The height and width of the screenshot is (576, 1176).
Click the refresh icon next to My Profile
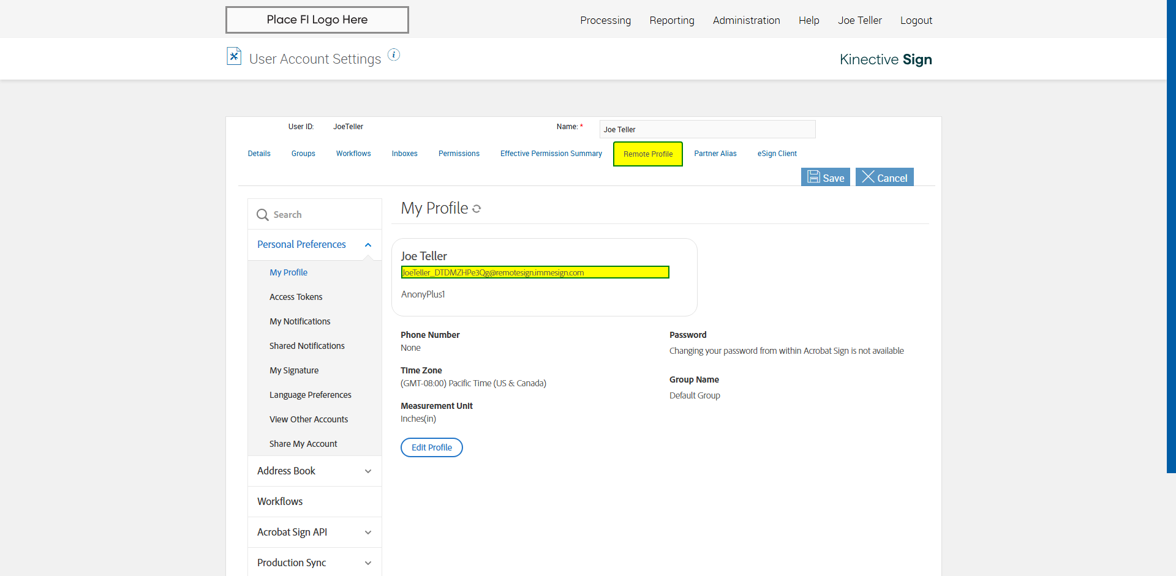(477, 209)
